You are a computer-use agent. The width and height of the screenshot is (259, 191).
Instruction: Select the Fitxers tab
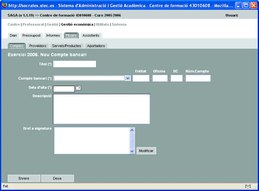click(x=71, y=35)
